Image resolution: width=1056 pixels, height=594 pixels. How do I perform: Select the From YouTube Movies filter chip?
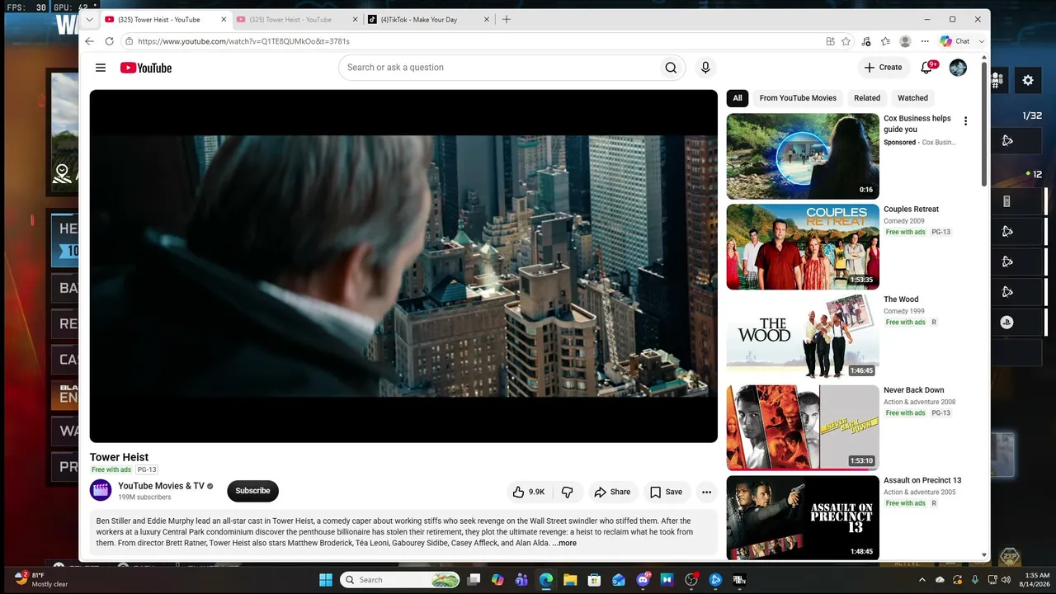pyautogui.click(x=798, y=98)
